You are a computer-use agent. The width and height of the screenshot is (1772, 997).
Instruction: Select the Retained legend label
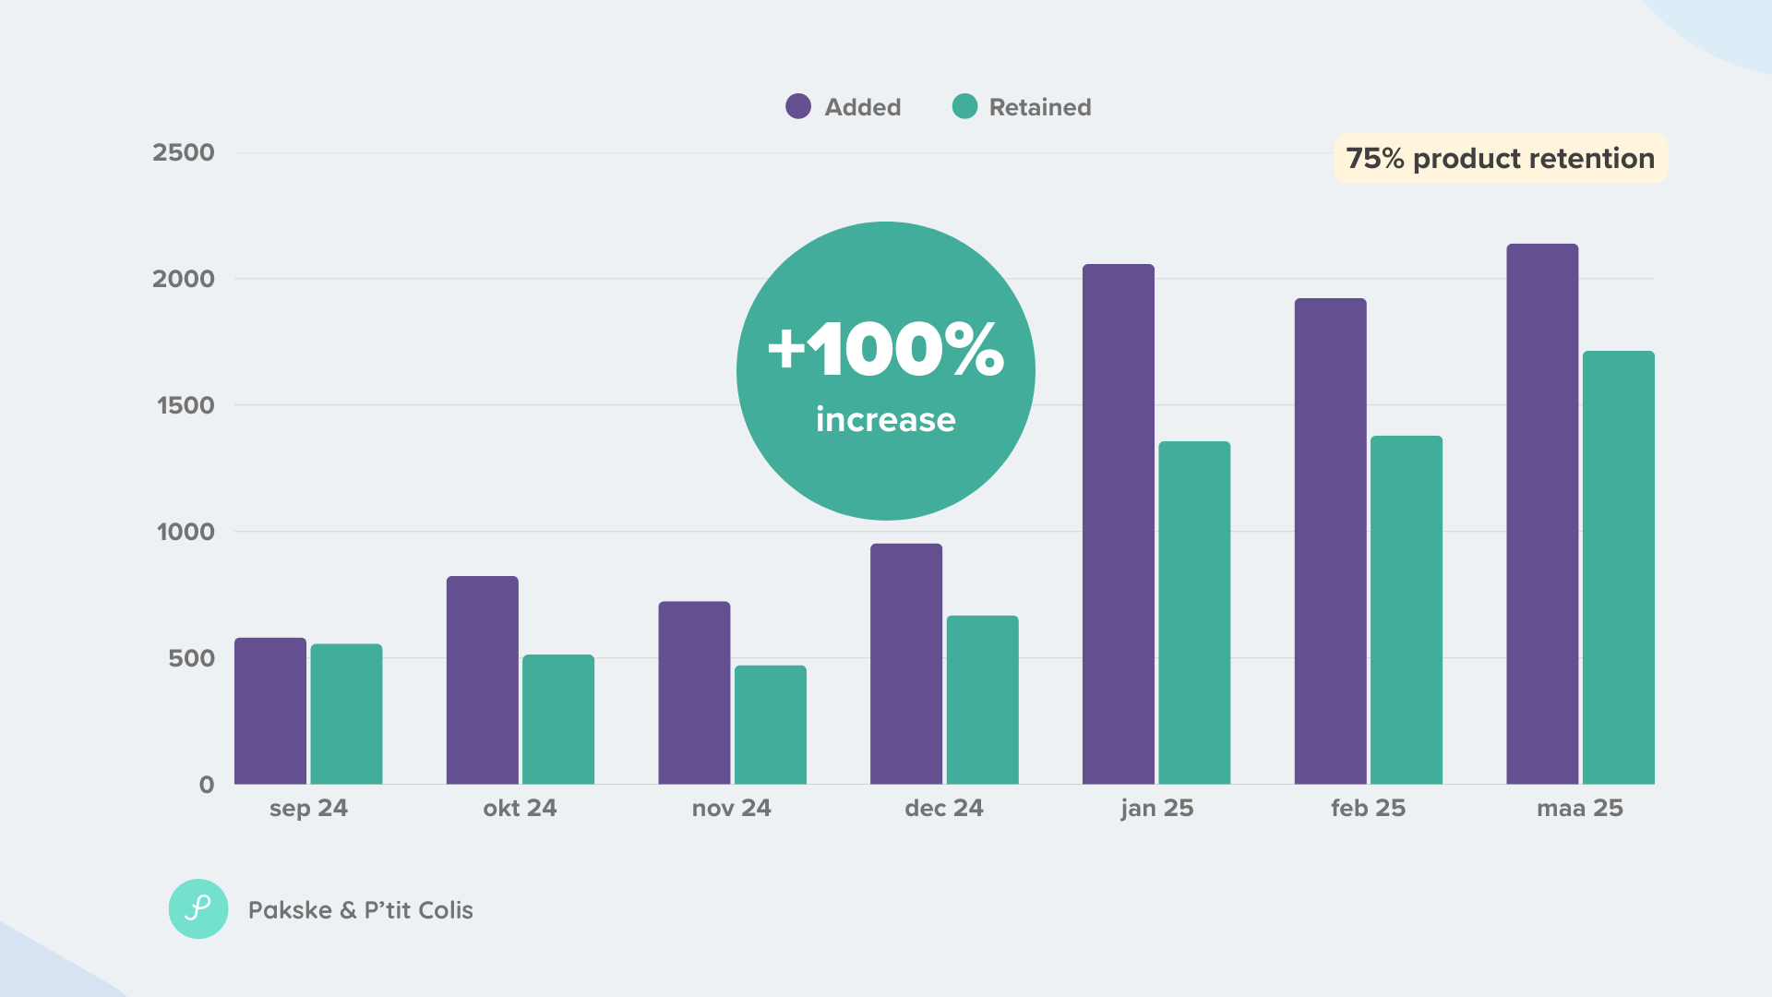tap(1040, 107)
